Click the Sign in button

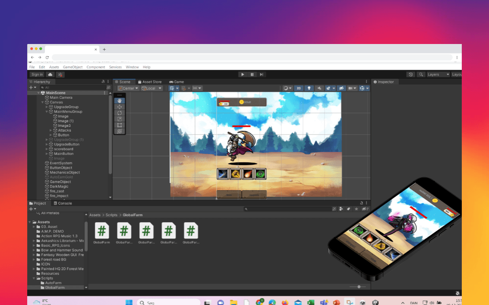click(37, 75)
